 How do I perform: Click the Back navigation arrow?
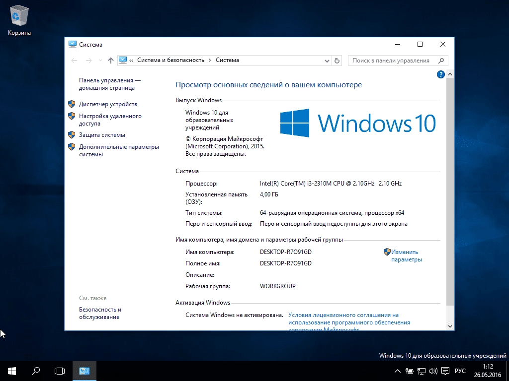click(x=74, y=60)
